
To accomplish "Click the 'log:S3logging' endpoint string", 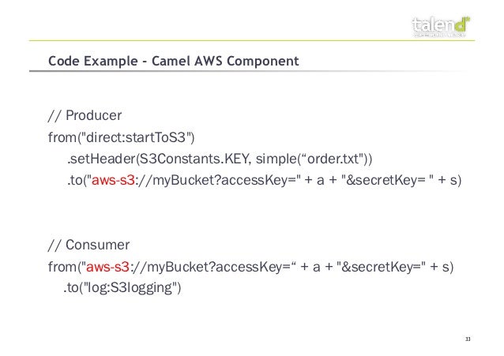I will coord(128,287).
